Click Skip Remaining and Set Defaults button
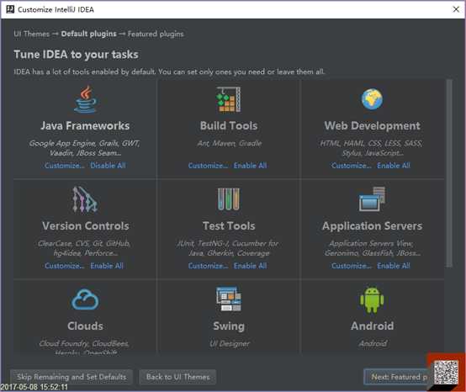Viewport: 466px width, 392px height. click(71, 377)
